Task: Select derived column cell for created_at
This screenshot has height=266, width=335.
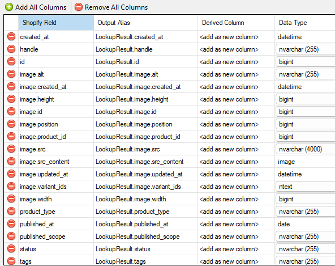Action: coord(237,37)
